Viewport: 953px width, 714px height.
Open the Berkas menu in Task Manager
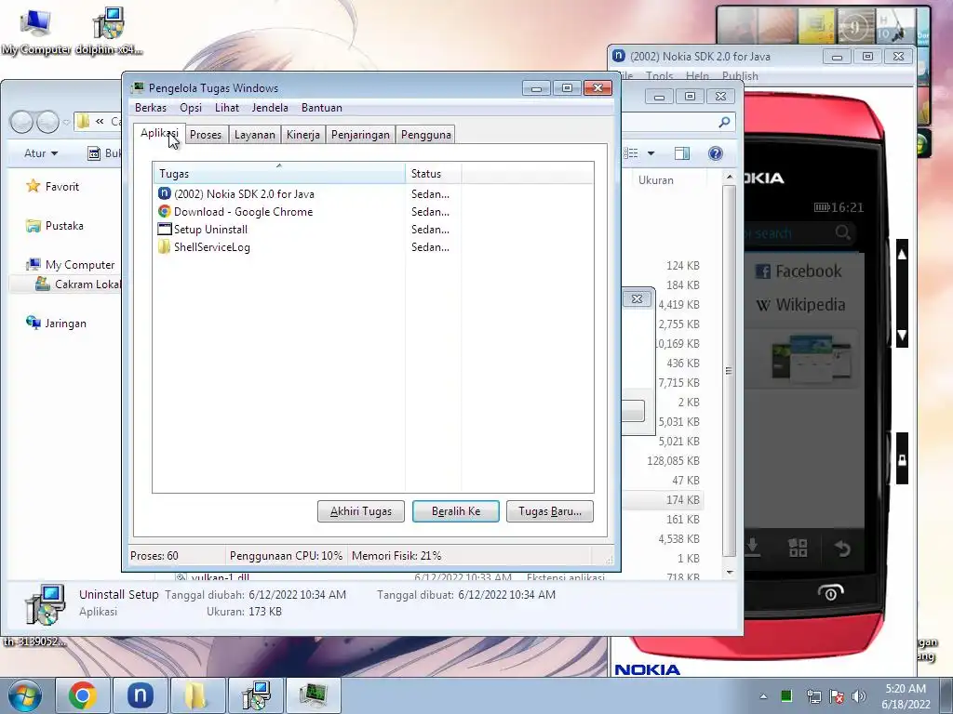150,108
